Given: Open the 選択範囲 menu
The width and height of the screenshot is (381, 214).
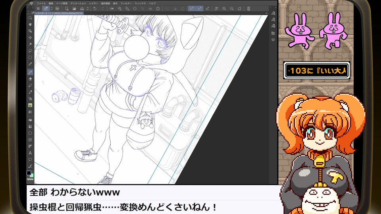Looking at the screenshot, I should pos(106,4).
